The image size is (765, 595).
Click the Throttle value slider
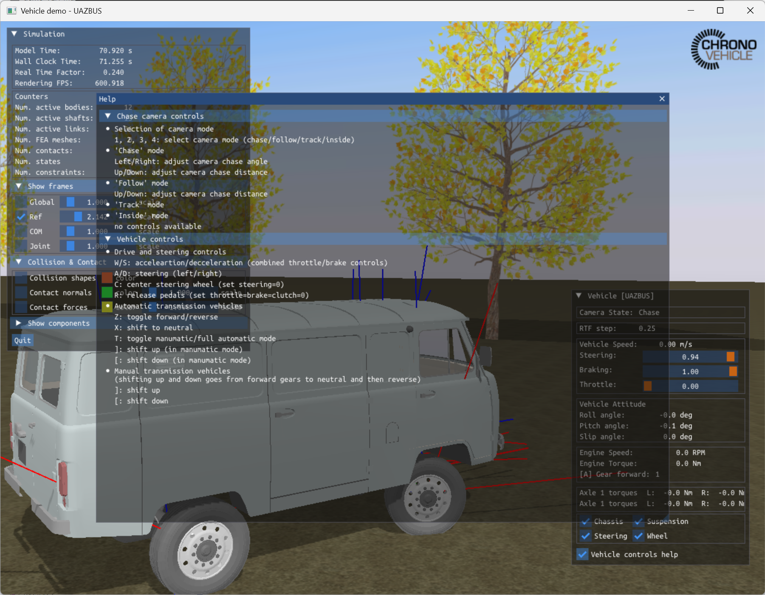(x=690, y=386)
